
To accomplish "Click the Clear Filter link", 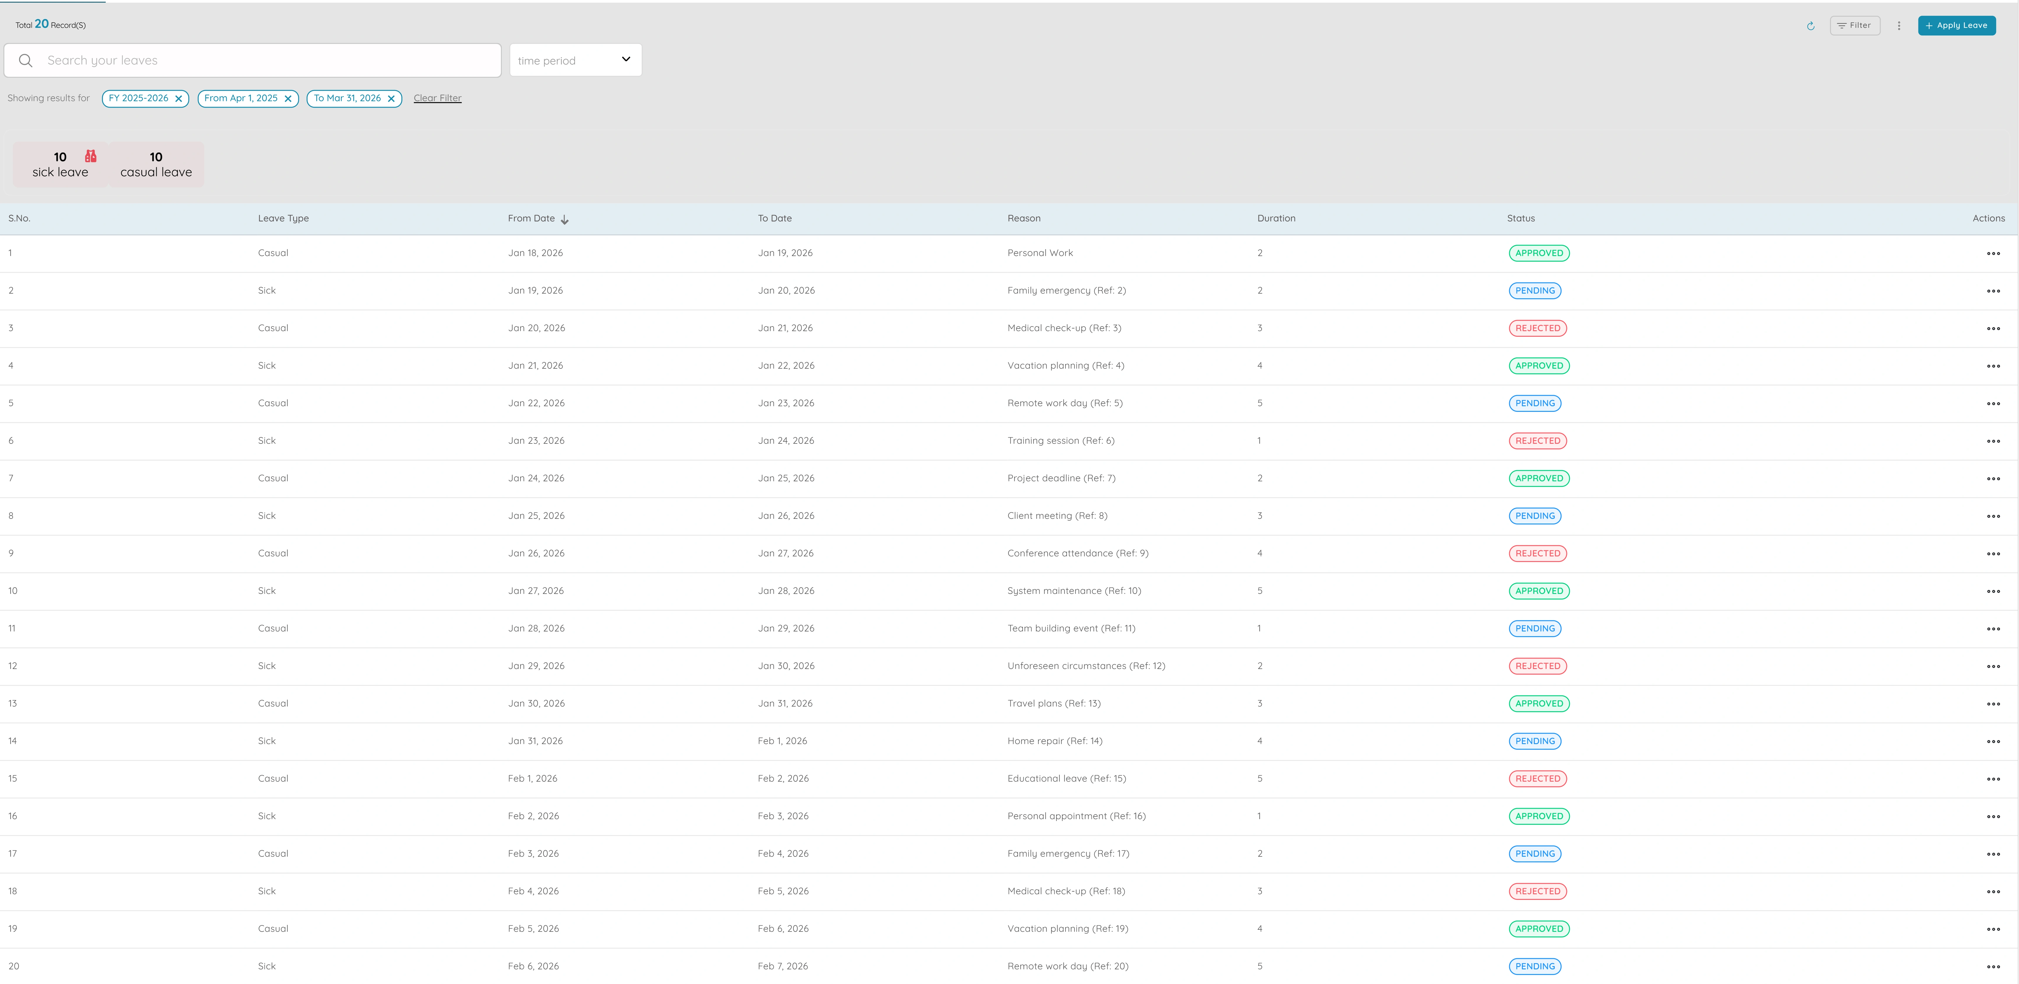I will (x=437, y=98).
